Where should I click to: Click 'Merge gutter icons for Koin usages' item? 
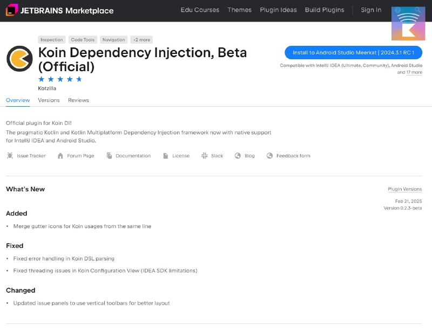tap(83, 226)
